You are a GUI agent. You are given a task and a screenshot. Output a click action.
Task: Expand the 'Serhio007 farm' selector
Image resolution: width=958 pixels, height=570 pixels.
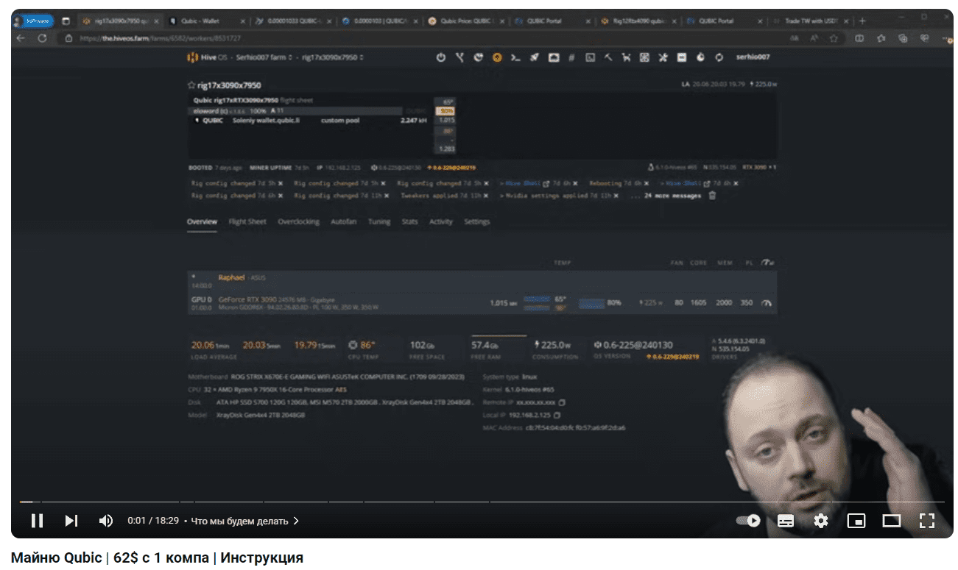[x=263, y=57]
